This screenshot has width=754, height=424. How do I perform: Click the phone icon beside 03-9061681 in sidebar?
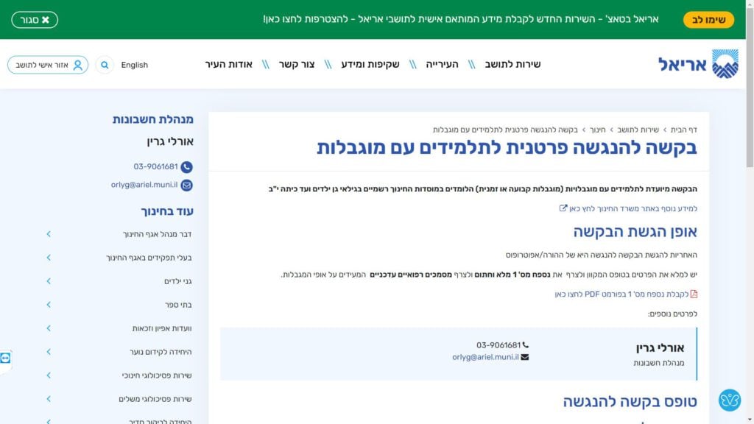(186, 167)
